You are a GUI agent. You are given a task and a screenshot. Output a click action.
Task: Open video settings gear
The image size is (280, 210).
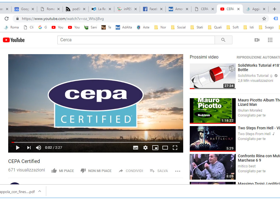click(145, 148)
